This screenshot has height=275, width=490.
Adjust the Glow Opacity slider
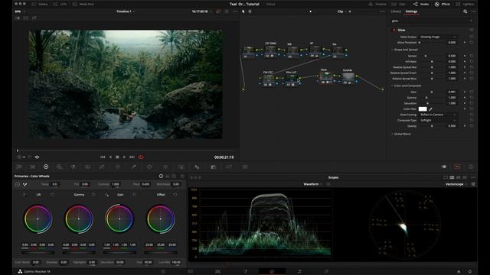[x=431, y=126]
